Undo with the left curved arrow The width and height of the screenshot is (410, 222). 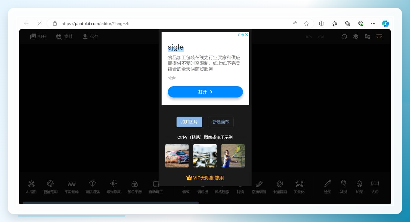point(309,37)
